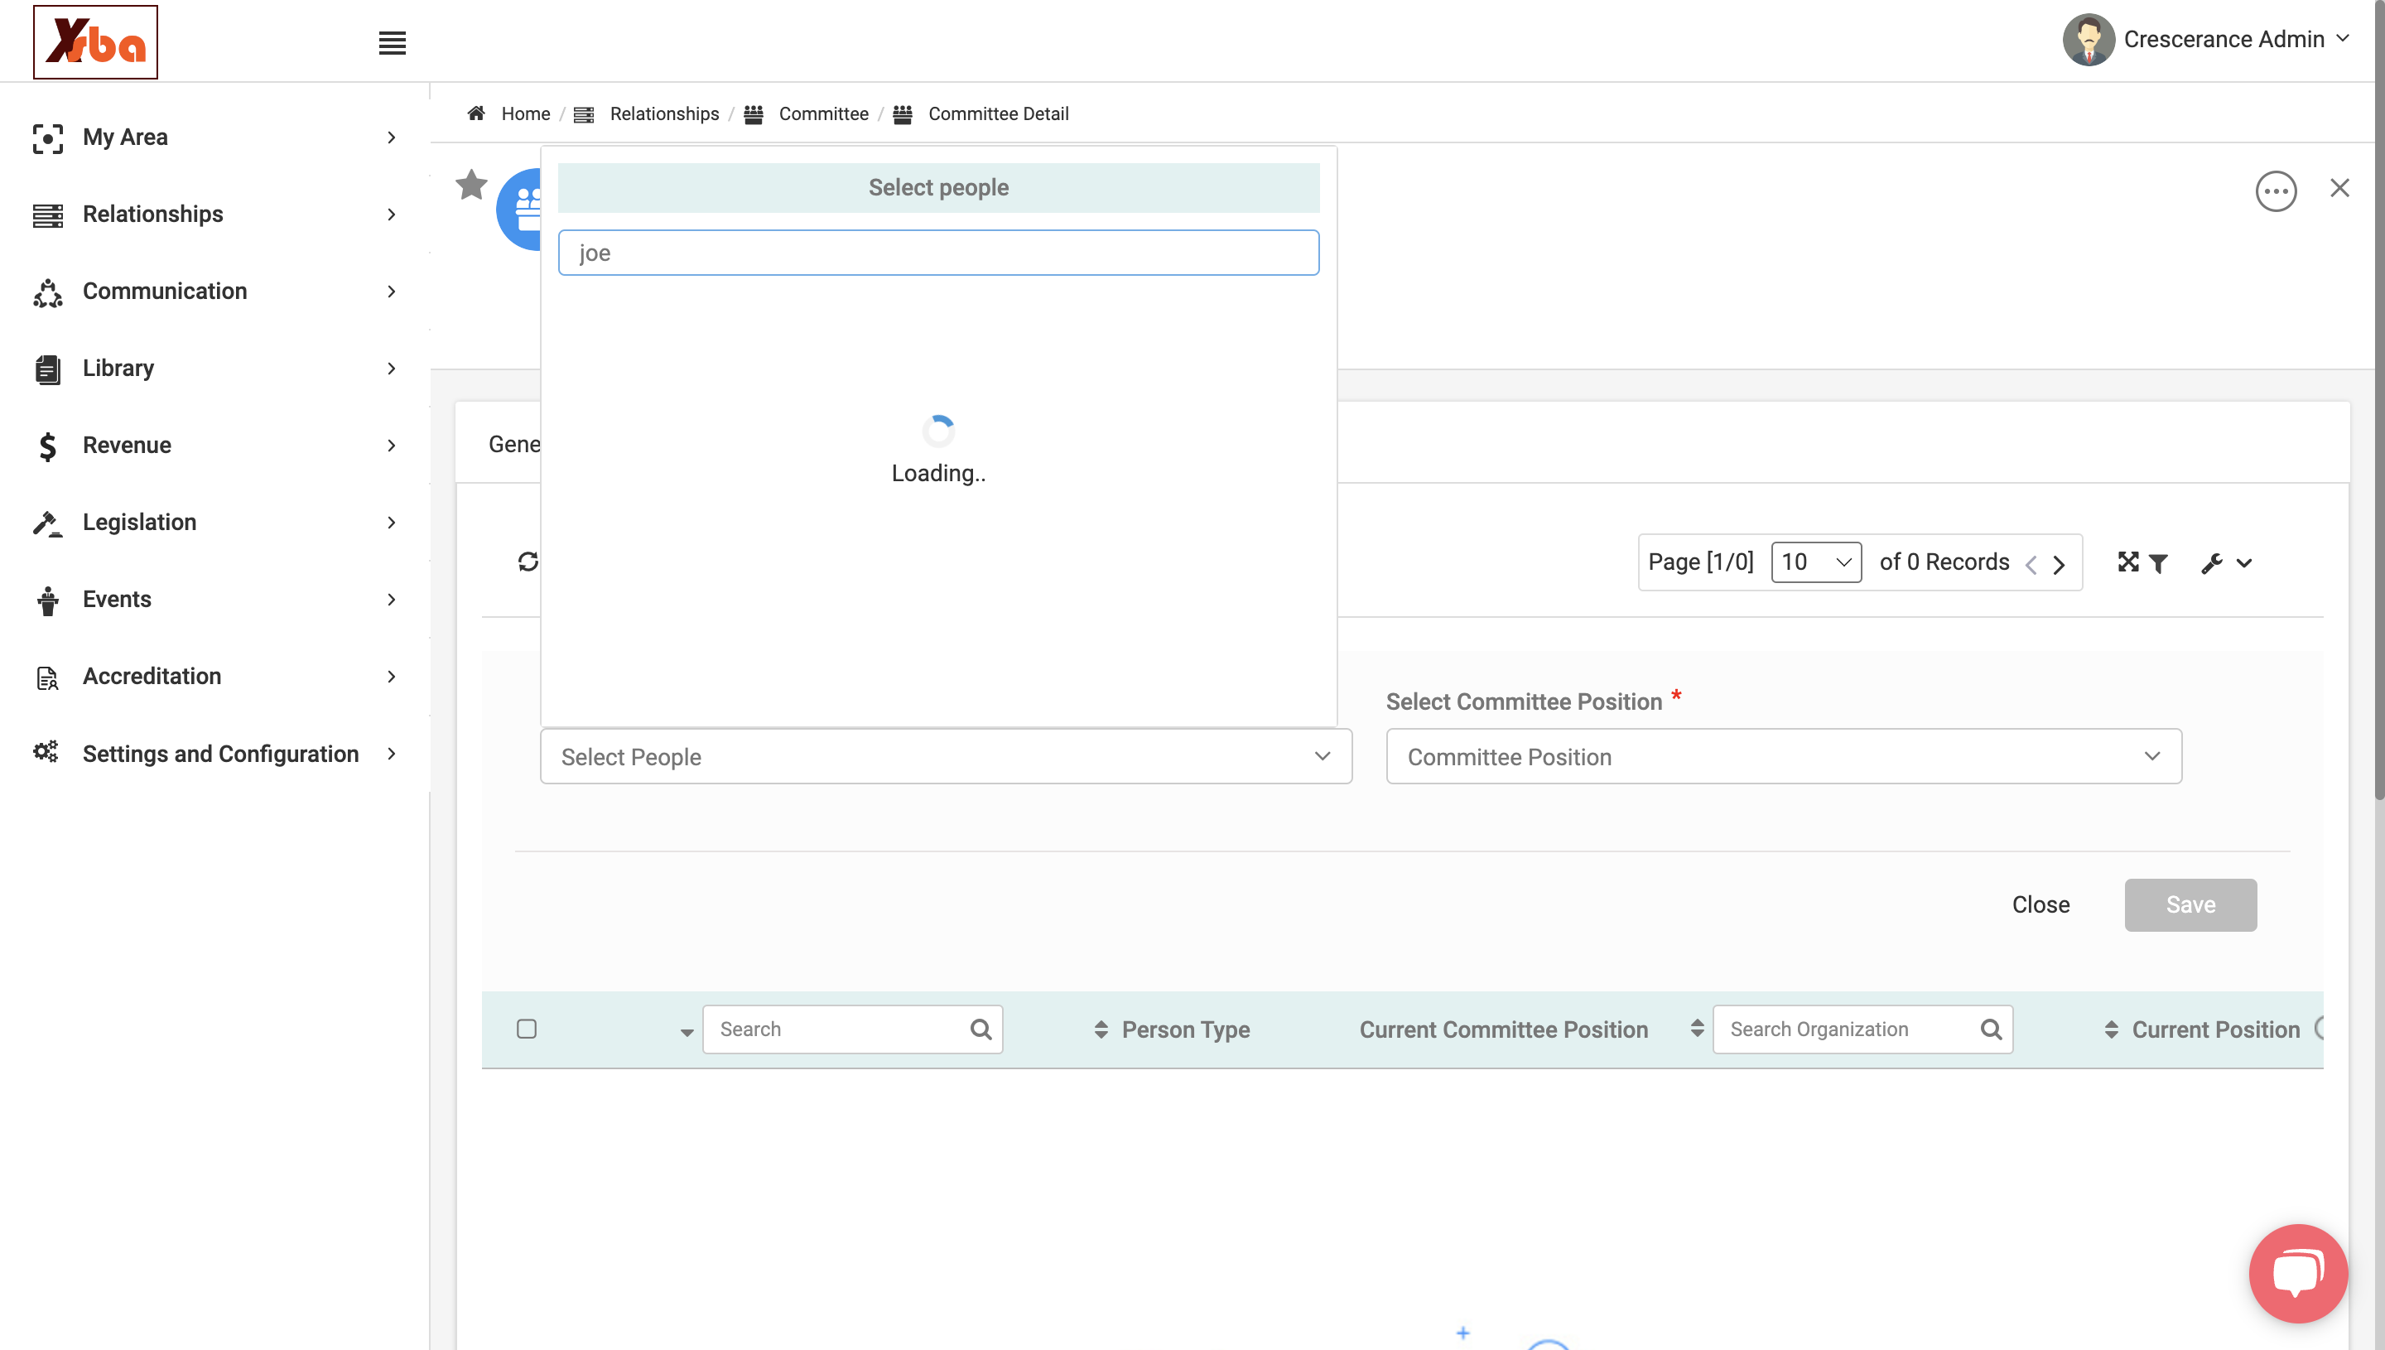Screen dimensions: 2385x1350
Task: Expand Communication sidebar menu
Action: [215, 292]
